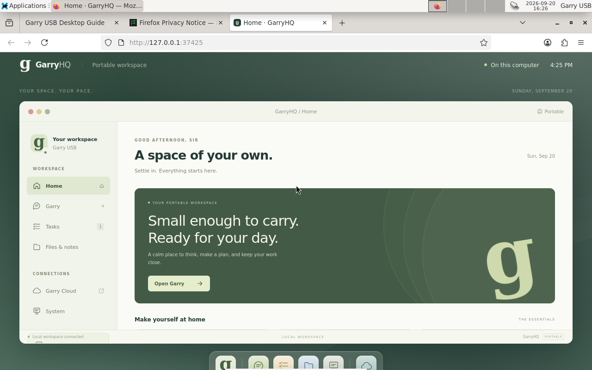Close the Home · GarryHQ tab
Viewport: 592px width, 370px height.
(x=325, y=23)
